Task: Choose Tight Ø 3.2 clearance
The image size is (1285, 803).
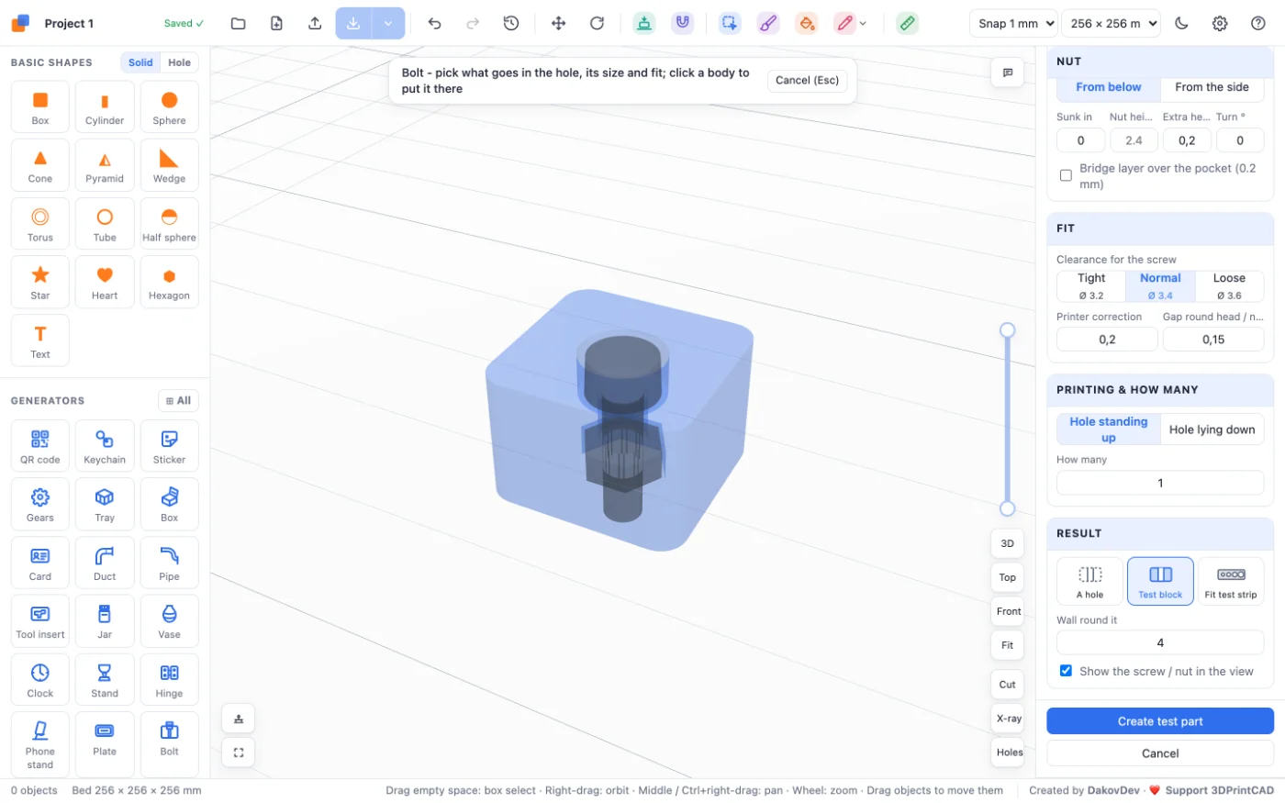Action: point(1091,286)
